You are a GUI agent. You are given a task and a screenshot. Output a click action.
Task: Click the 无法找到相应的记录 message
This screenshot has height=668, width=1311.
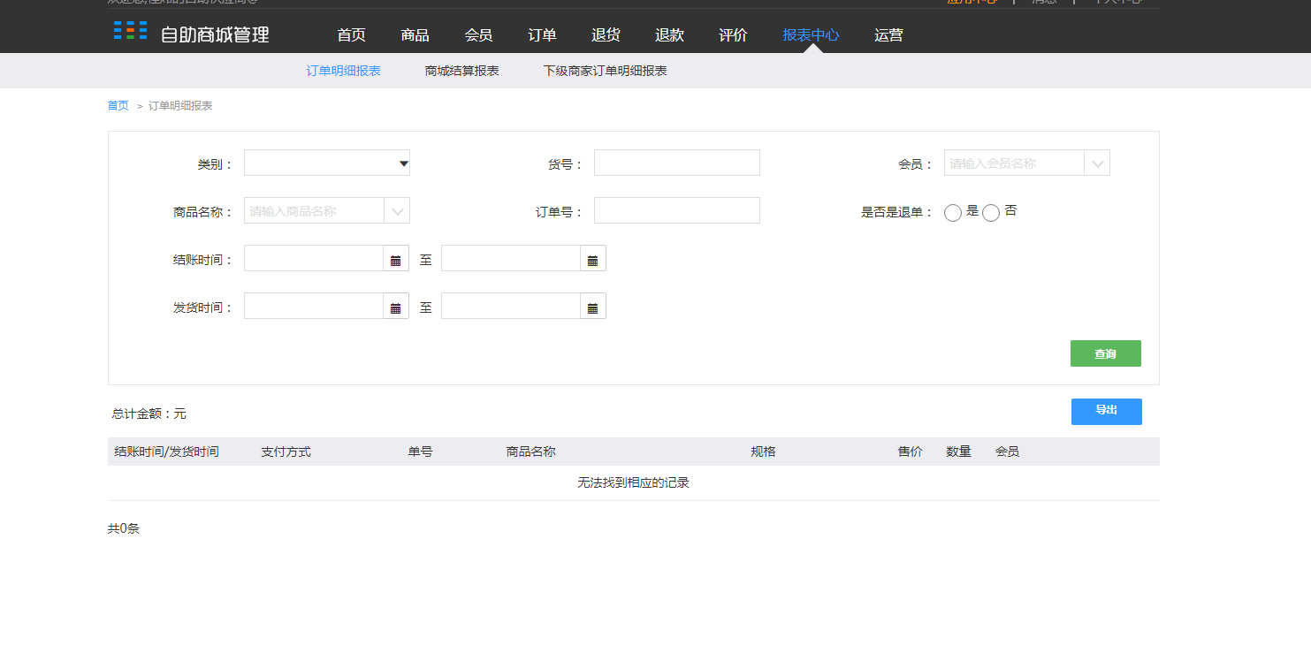tap(633, 483)
